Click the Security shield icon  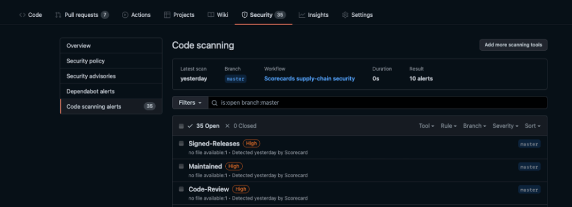245,15
